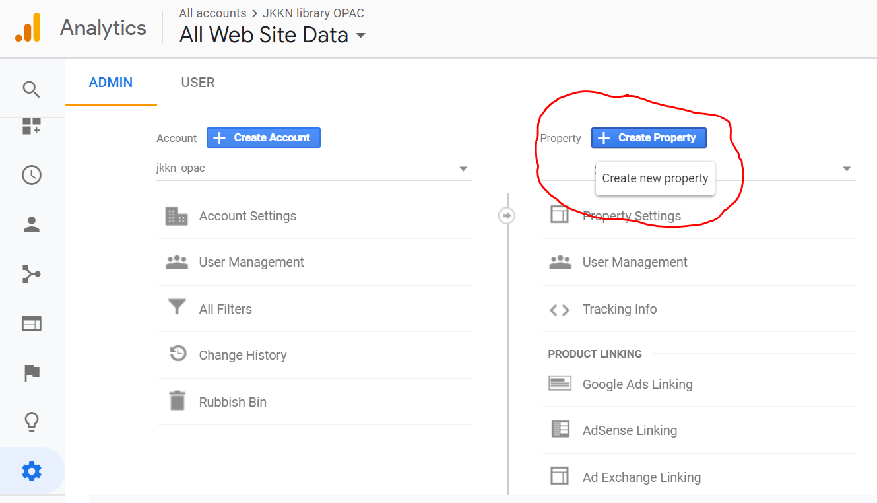Click the PRODUCT LINKING section heading
The image size is (877, 503).
pos(595,354)
